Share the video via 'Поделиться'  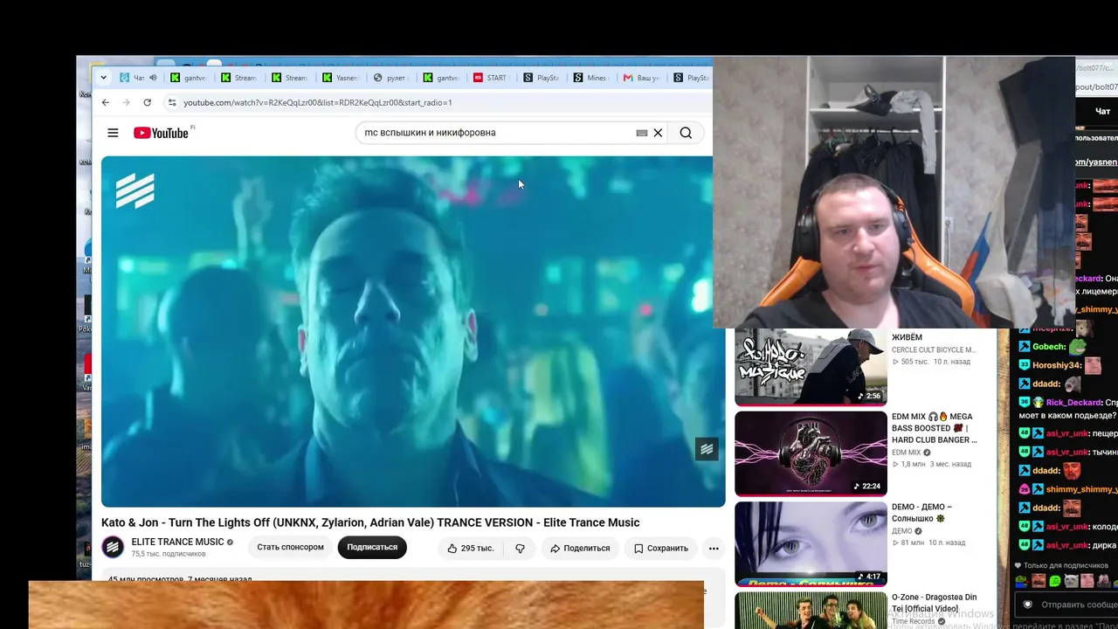[580, 548]
